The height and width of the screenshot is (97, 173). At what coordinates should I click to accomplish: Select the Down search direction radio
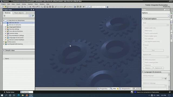click(144, 45)
